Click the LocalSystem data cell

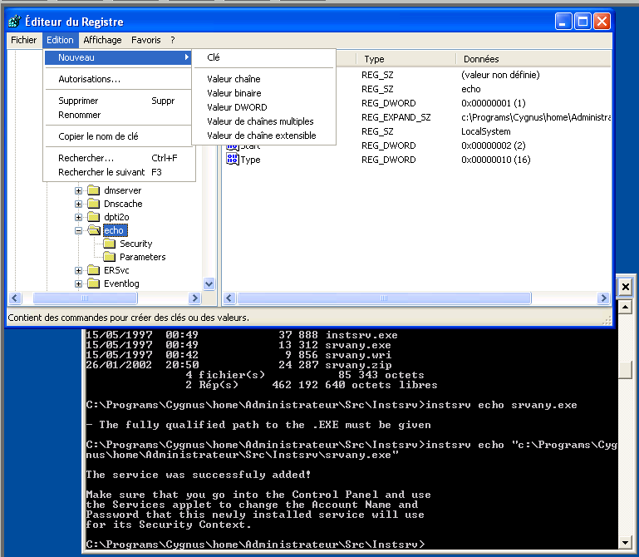tap(486, 131)
